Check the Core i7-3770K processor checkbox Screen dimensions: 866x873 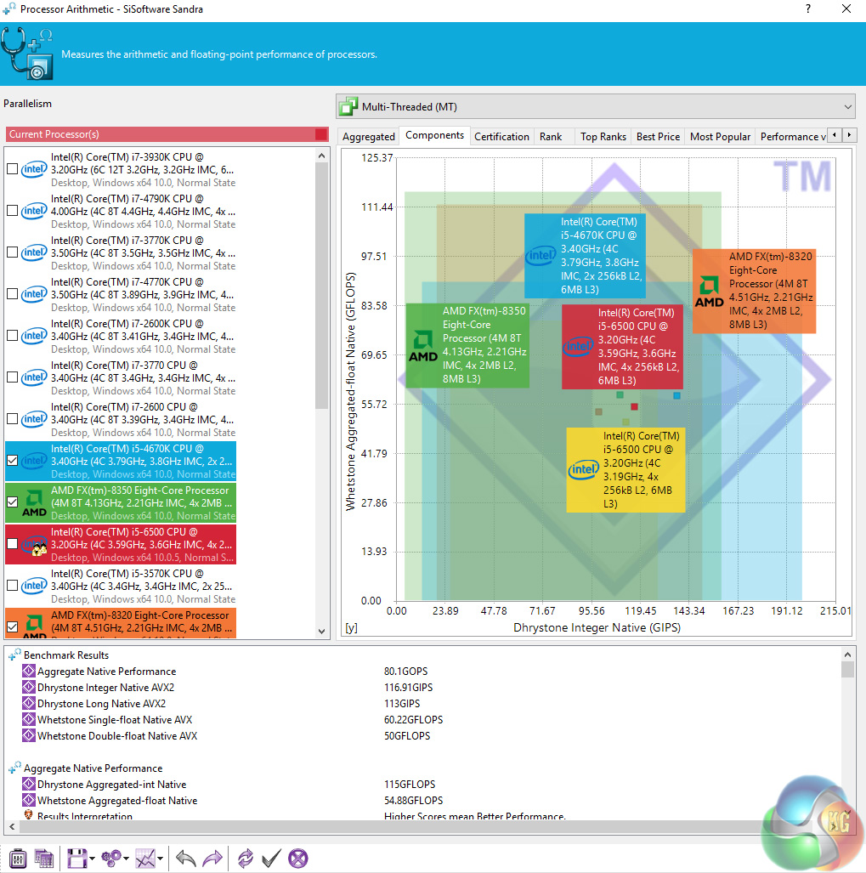pyautogui.click(x=12, y=252)
